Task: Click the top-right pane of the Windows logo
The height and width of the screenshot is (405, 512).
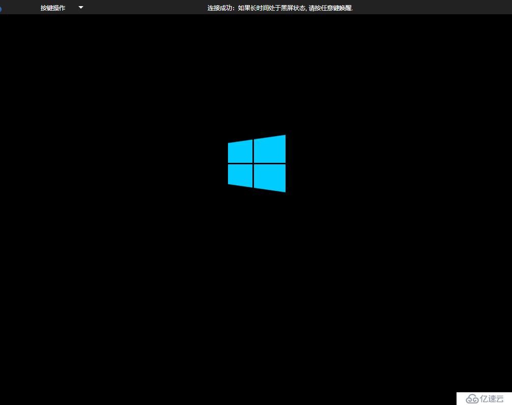Action: click(270, 150)
